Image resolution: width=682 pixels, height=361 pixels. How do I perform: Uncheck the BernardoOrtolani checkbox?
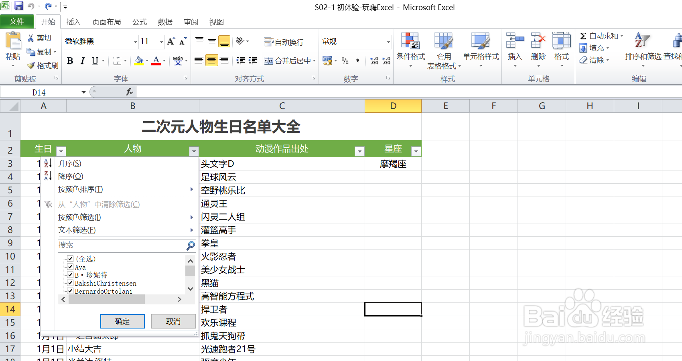coord(70,291)
